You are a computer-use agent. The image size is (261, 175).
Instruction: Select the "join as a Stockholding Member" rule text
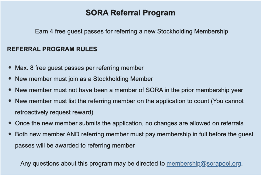pos(84,79)
